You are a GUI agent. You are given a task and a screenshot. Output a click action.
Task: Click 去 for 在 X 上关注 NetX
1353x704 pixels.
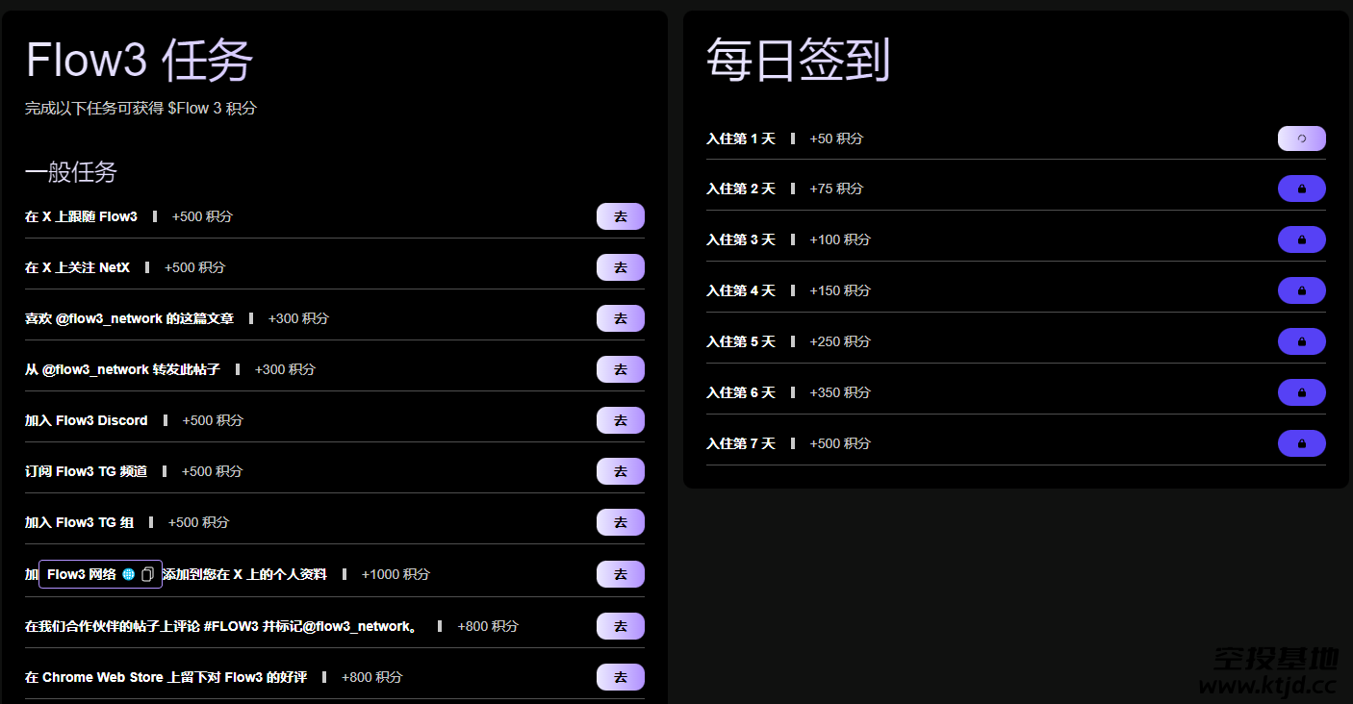click(x=621, y=267)
